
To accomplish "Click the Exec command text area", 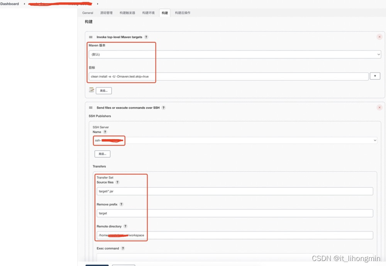I will [x=235, y=258].
